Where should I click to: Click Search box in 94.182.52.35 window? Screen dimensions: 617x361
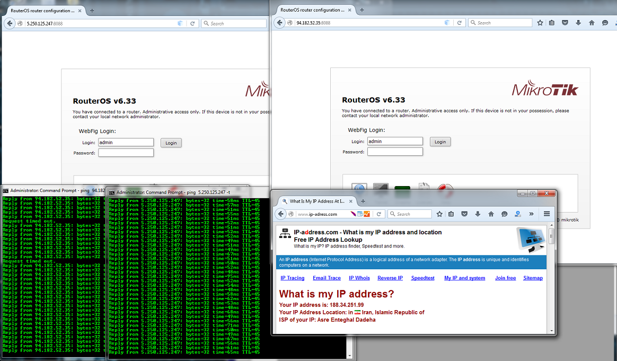500,23
